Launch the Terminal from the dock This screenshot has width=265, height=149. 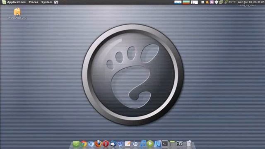(165, 144)
